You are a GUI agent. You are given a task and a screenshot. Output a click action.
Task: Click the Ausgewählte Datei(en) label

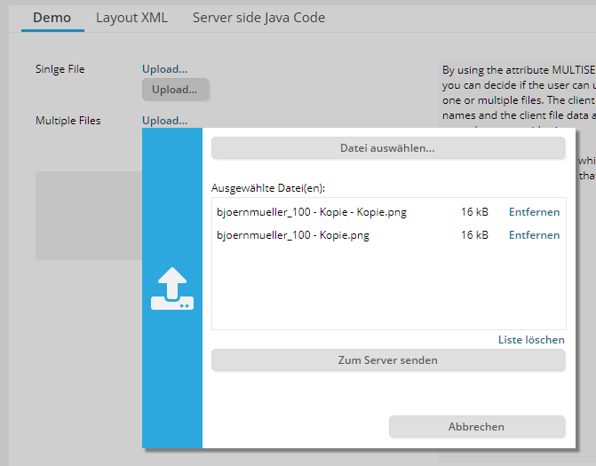(267, 187)
